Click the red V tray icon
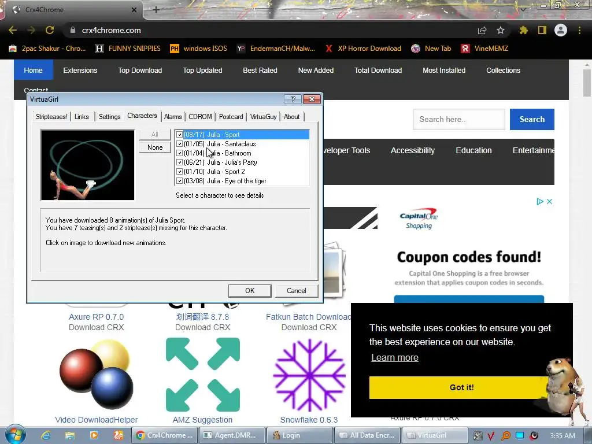 [x=490, y=436]
